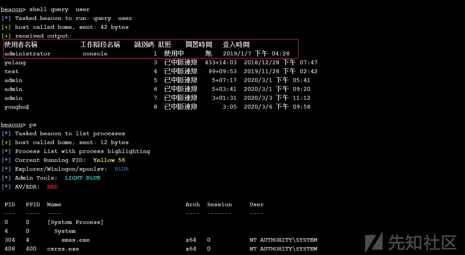Click the 'shell query user' command line

pos(45,9)
